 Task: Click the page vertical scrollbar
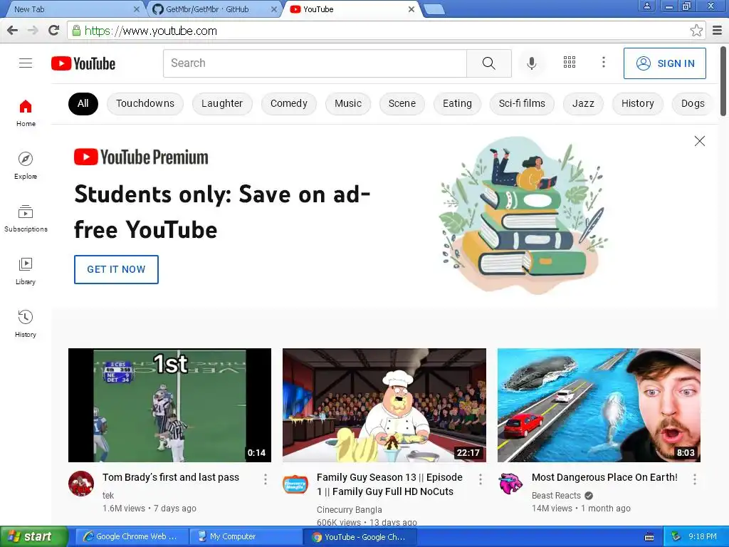pos(724,81)
